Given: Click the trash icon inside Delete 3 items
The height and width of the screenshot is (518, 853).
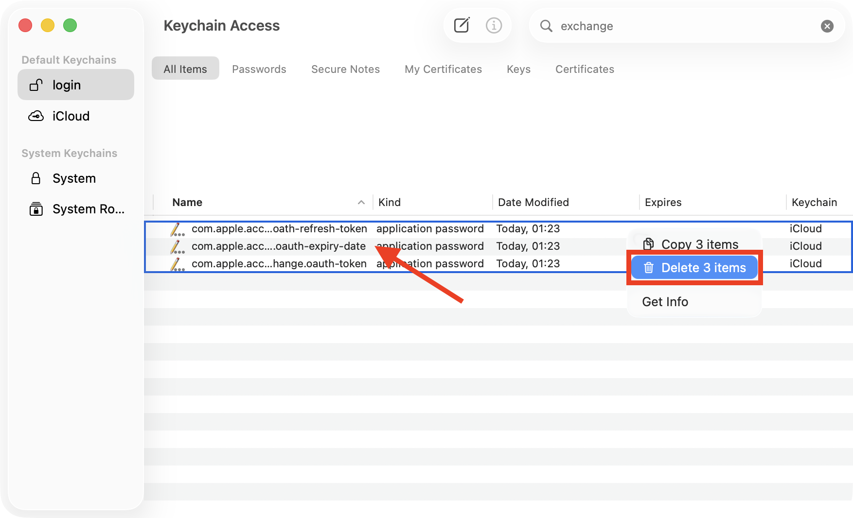Looking at the screenshot, I should [649, 267].
